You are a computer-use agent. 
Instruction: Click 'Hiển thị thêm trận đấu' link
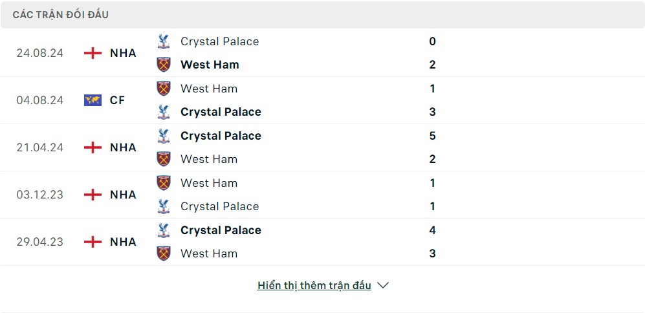point(314,285)
